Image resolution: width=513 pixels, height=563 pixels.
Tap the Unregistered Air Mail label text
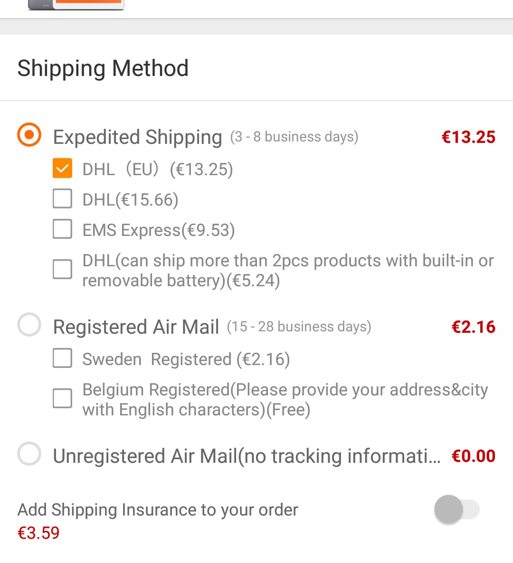pyautogui.click(x=246, y=456)
